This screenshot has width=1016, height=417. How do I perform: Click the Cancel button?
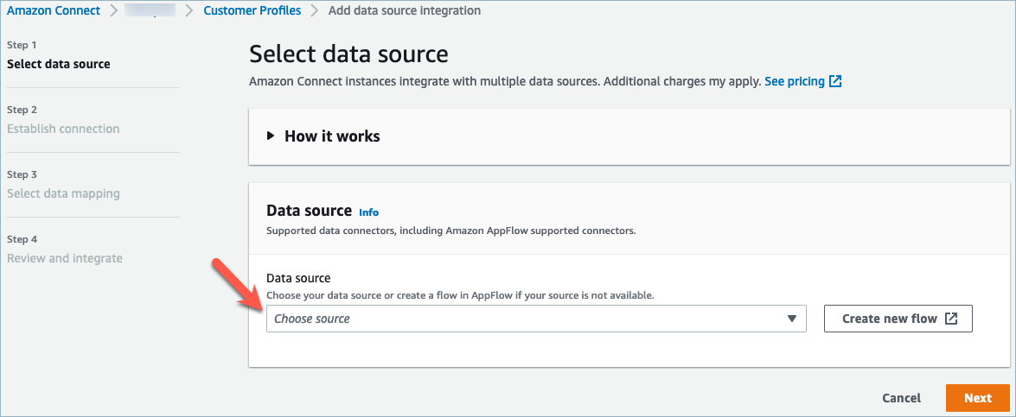tap(901, 398)
